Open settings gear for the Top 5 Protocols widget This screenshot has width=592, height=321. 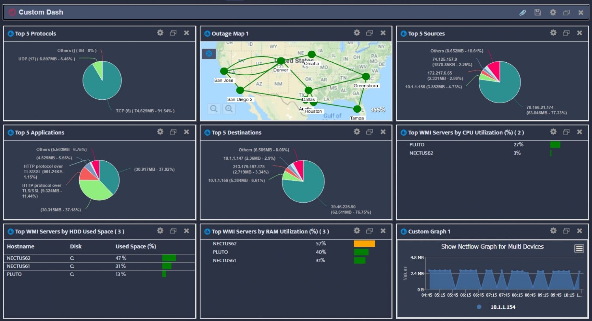coord(160,33)
